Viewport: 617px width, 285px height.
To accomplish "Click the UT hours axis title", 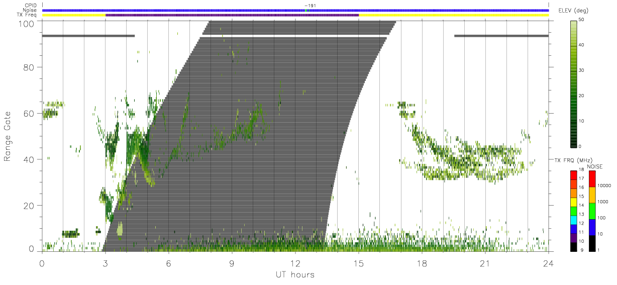I will 295,275.
